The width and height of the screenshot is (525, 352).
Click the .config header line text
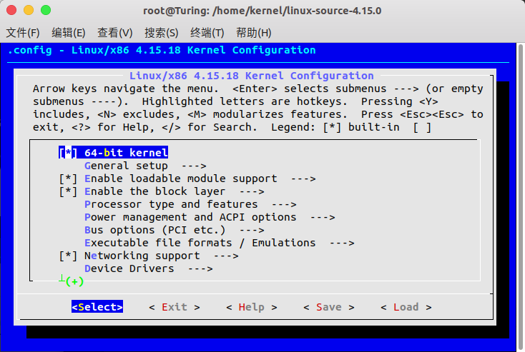coord(162,51)
